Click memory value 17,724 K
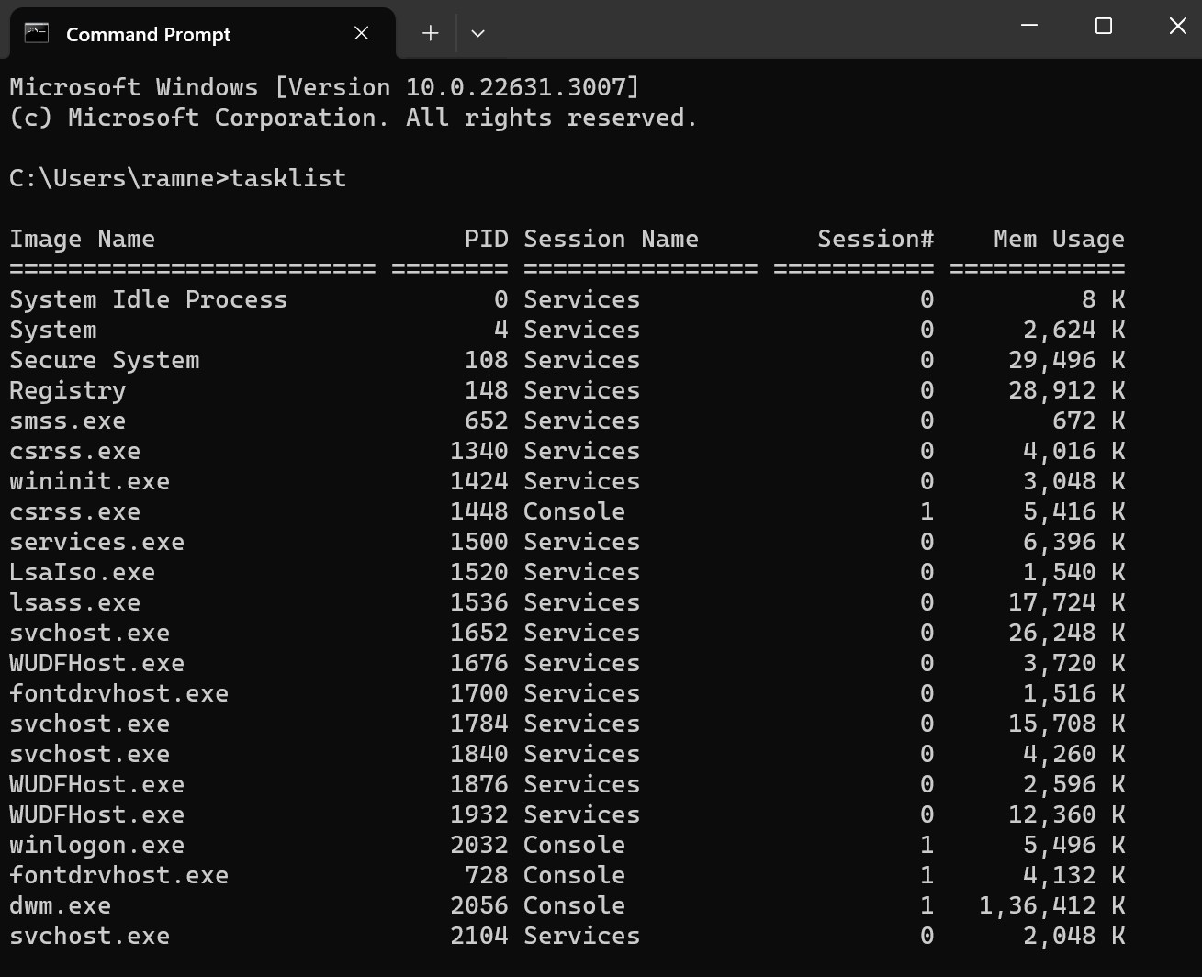 (x=1067, y=603)
